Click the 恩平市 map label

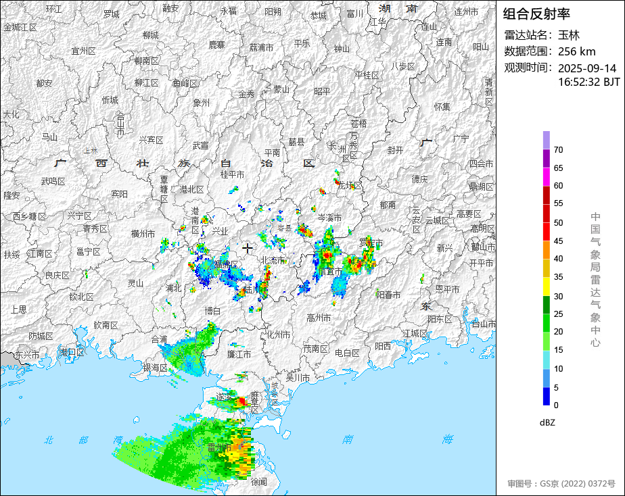click(x=447, y=289)
